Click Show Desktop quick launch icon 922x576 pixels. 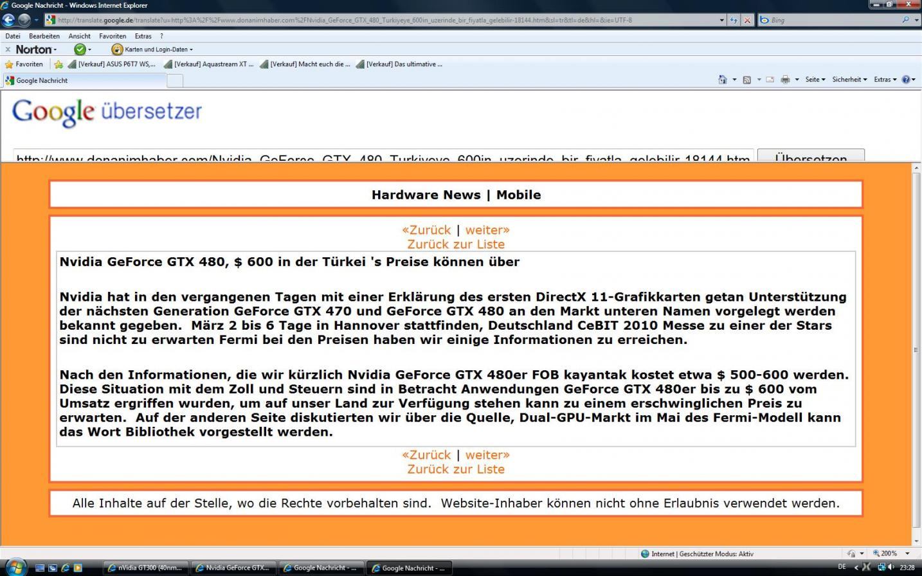point(40,568)
